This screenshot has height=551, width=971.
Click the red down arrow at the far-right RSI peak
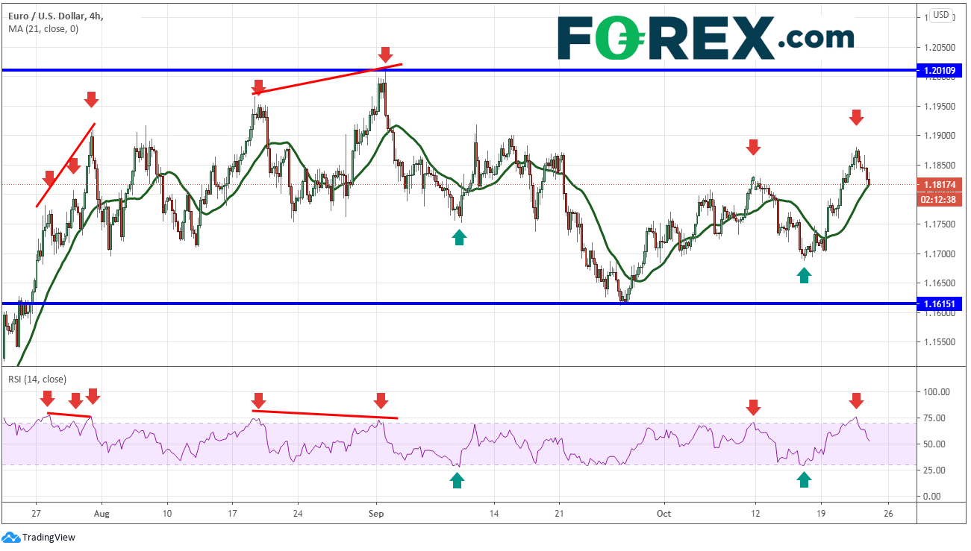coord(855,401)
